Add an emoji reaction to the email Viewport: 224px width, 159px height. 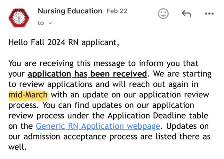[x=163, y=14]
